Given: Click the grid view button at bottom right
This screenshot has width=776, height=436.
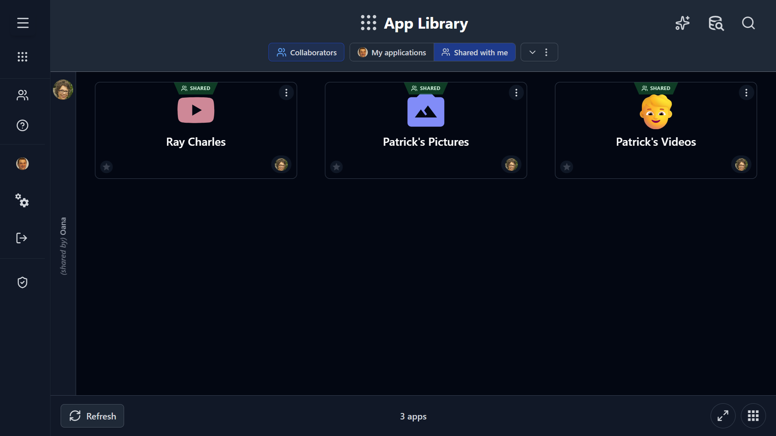Looking at the screenshot, I should (x=753, y=416).
